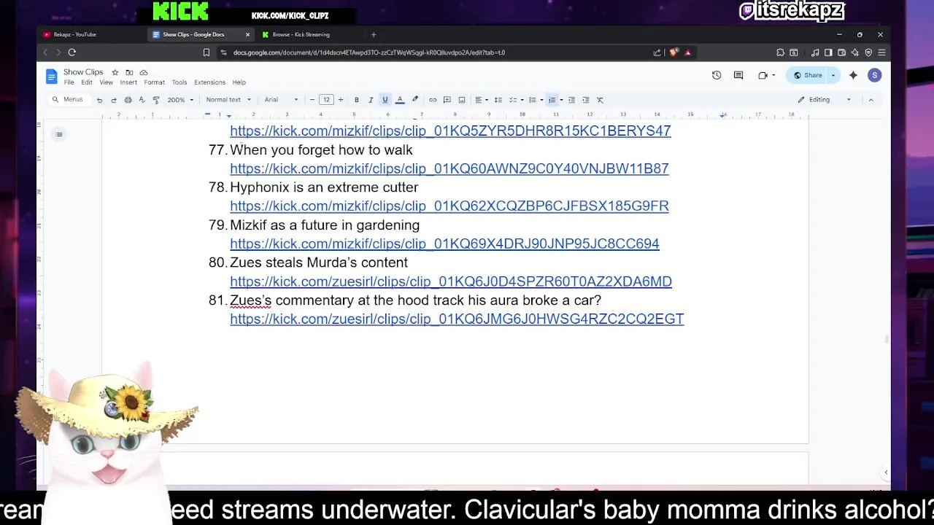Image resolution: width=934 pixels, height=525 pixels.
Task: Show all comments speech bubble icon
Action: pos(738,75)
